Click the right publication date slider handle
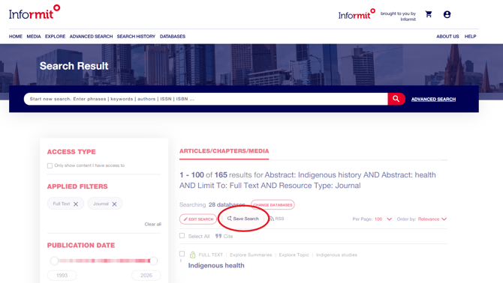 (x=154, y=261)
